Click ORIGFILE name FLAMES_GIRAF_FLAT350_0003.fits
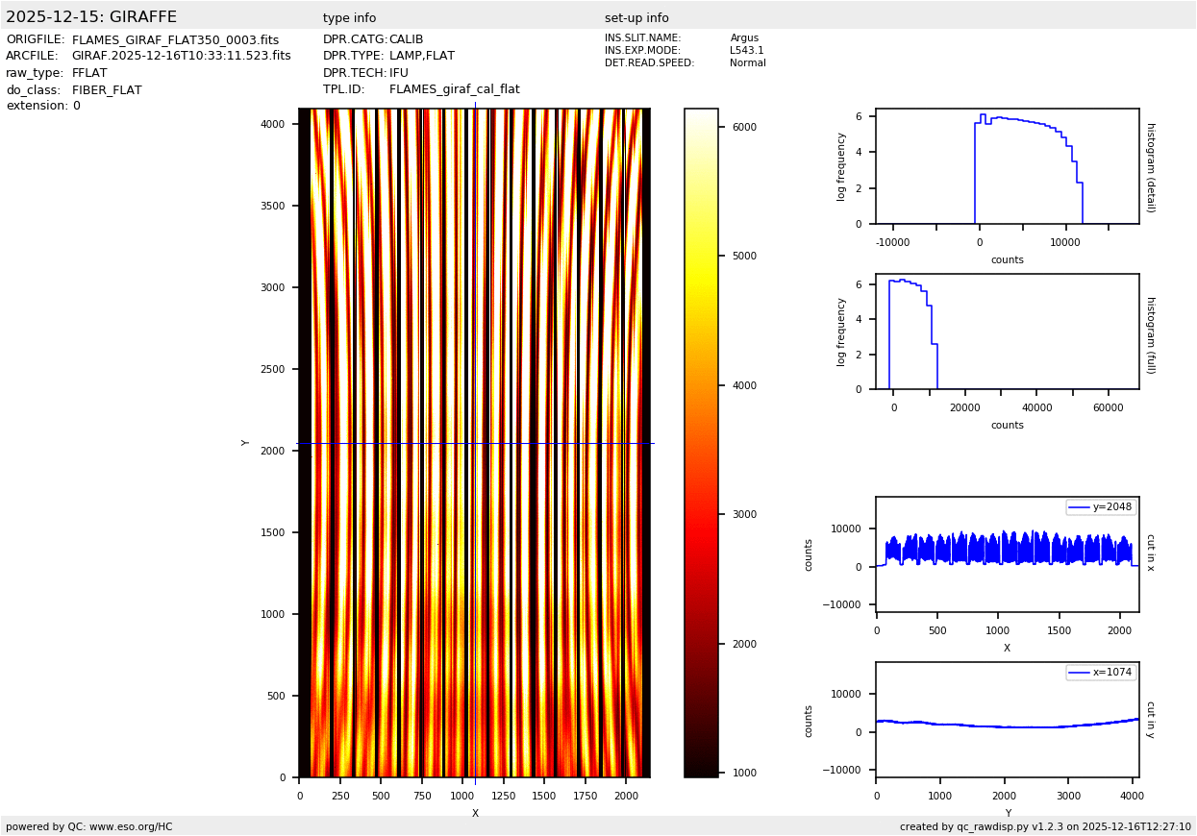 (175, 40)
